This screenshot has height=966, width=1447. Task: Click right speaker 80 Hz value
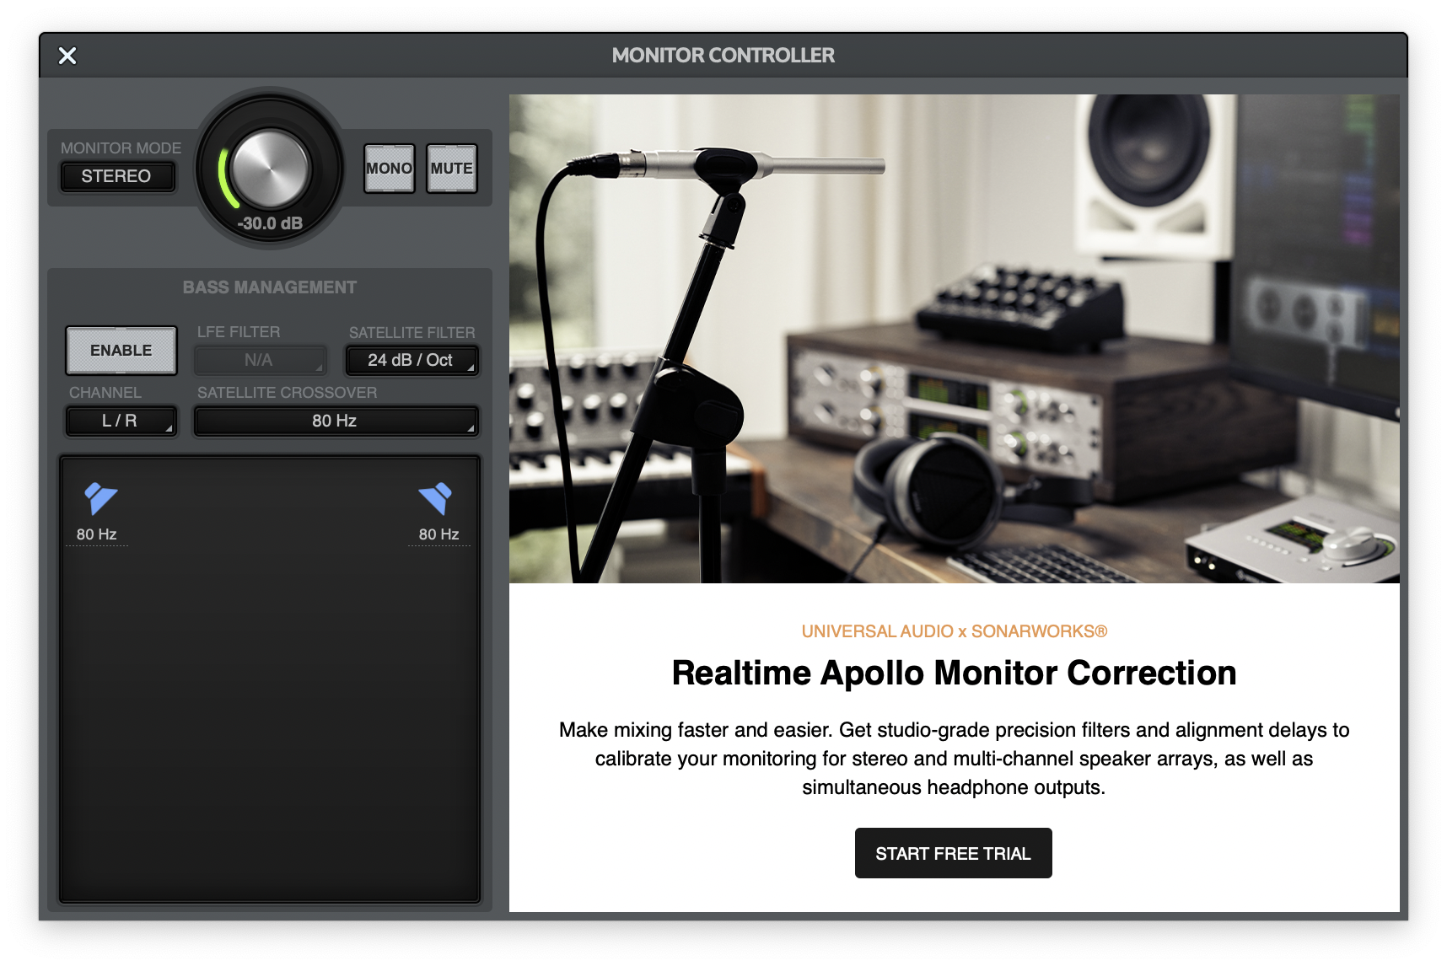coord(439,534)
